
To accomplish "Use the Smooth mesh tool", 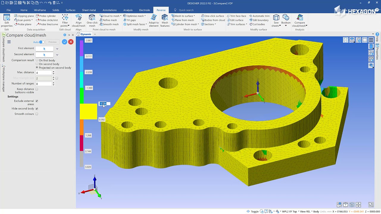I will 109,24.
